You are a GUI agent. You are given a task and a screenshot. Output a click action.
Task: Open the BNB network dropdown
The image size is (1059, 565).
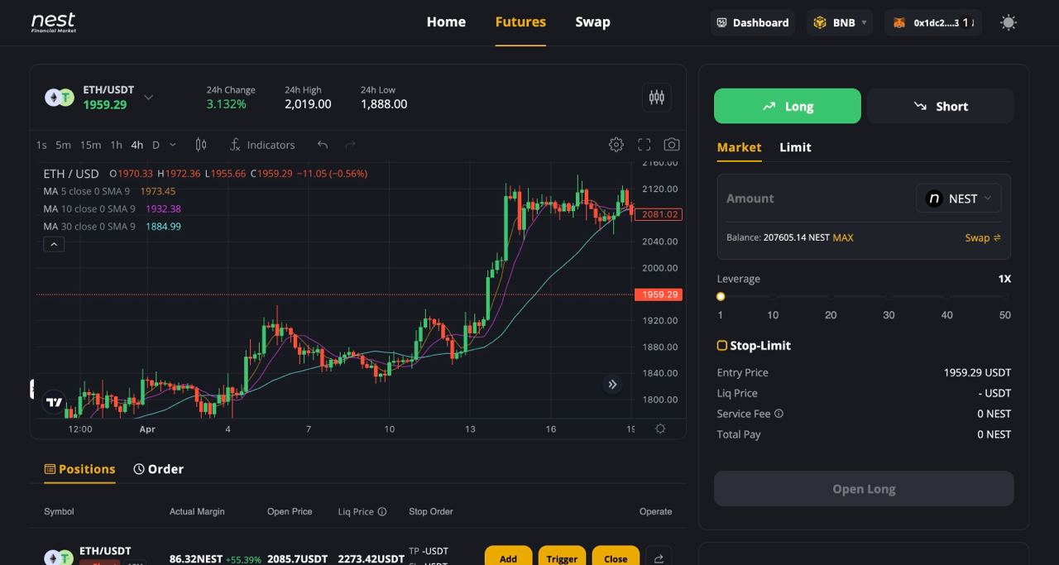click(x=839, y=22)
